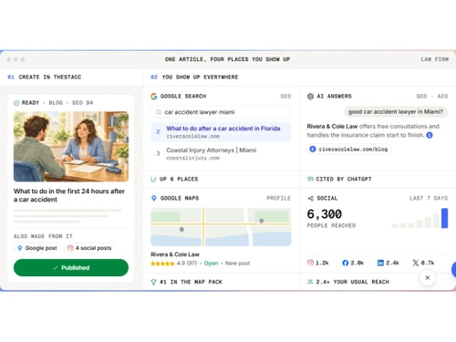Close the overlay with the round X button
The height and width of the screenshot is (342, 456).
[427, 277]
